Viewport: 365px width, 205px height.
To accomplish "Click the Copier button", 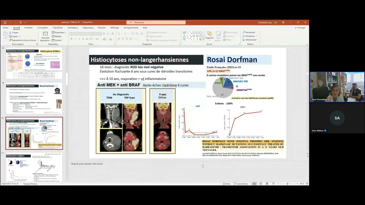I will [x=14, y=36].
